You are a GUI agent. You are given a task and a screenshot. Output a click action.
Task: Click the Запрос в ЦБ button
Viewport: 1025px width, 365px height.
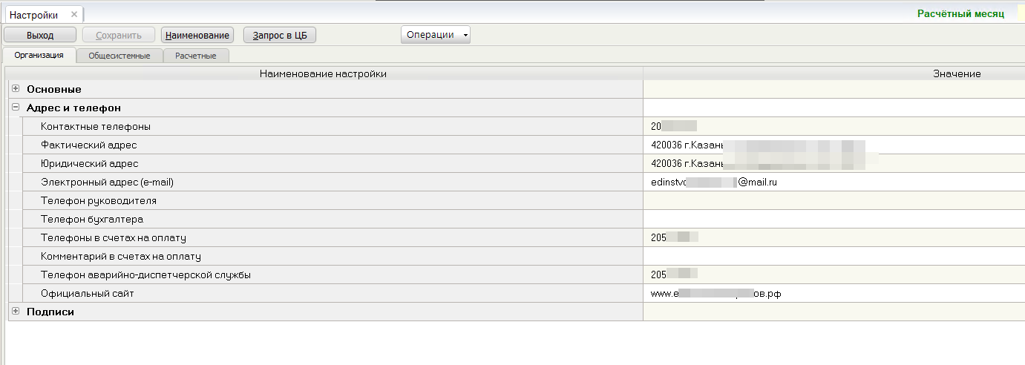point(280,35)
